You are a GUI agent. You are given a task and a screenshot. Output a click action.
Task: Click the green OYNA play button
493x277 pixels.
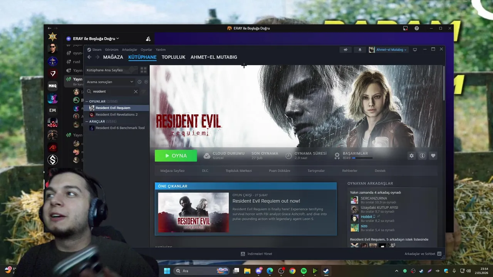(176, 155)
